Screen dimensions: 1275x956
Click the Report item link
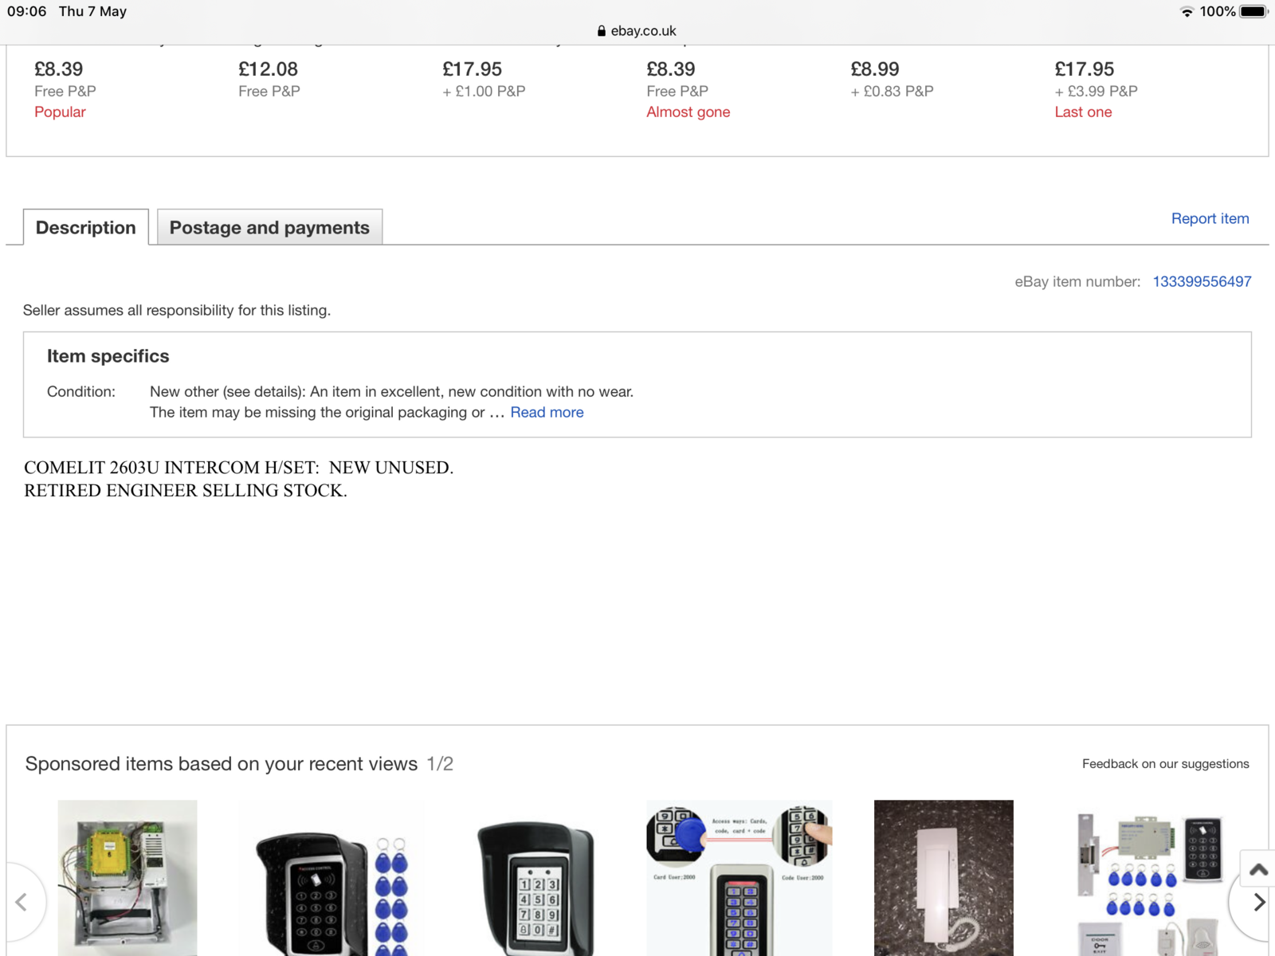point(1210,218)
